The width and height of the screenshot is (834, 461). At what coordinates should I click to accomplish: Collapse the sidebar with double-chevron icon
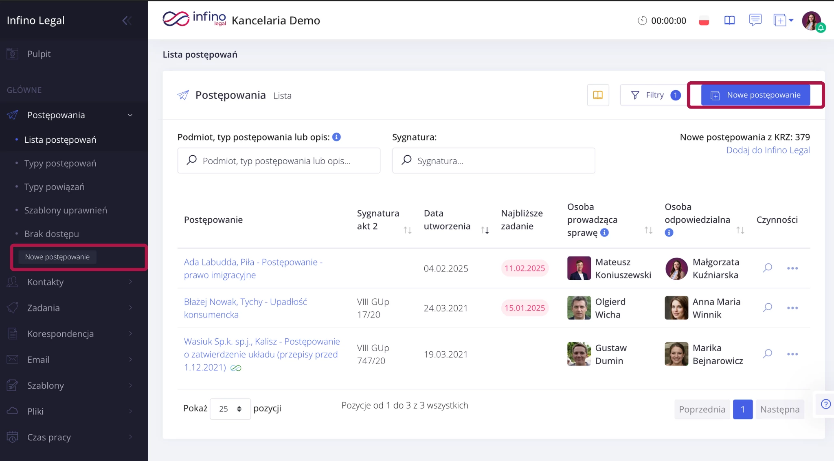[127, 20]
